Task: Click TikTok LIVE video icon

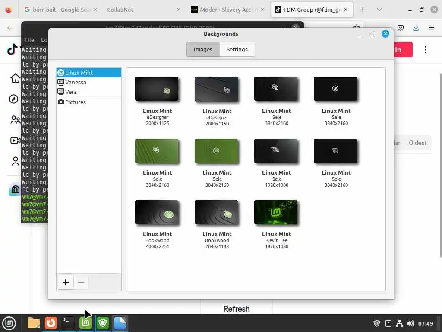Action: tap(15, 140)
